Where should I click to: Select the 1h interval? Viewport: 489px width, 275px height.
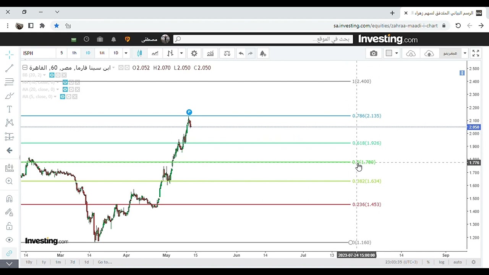click(x=74, y=53)
